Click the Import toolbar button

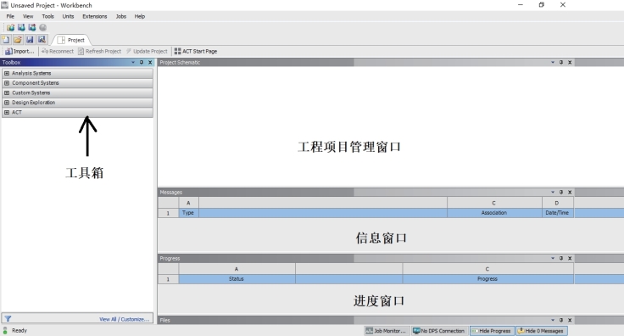(x=19, y=52)
